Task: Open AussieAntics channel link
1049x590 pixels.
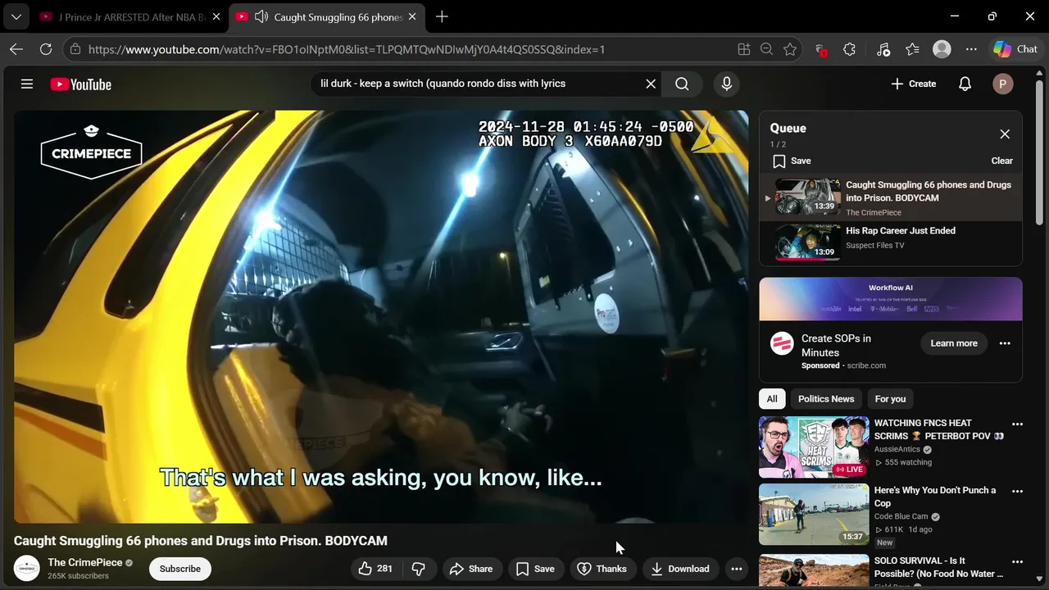Action: pos(897,449)
